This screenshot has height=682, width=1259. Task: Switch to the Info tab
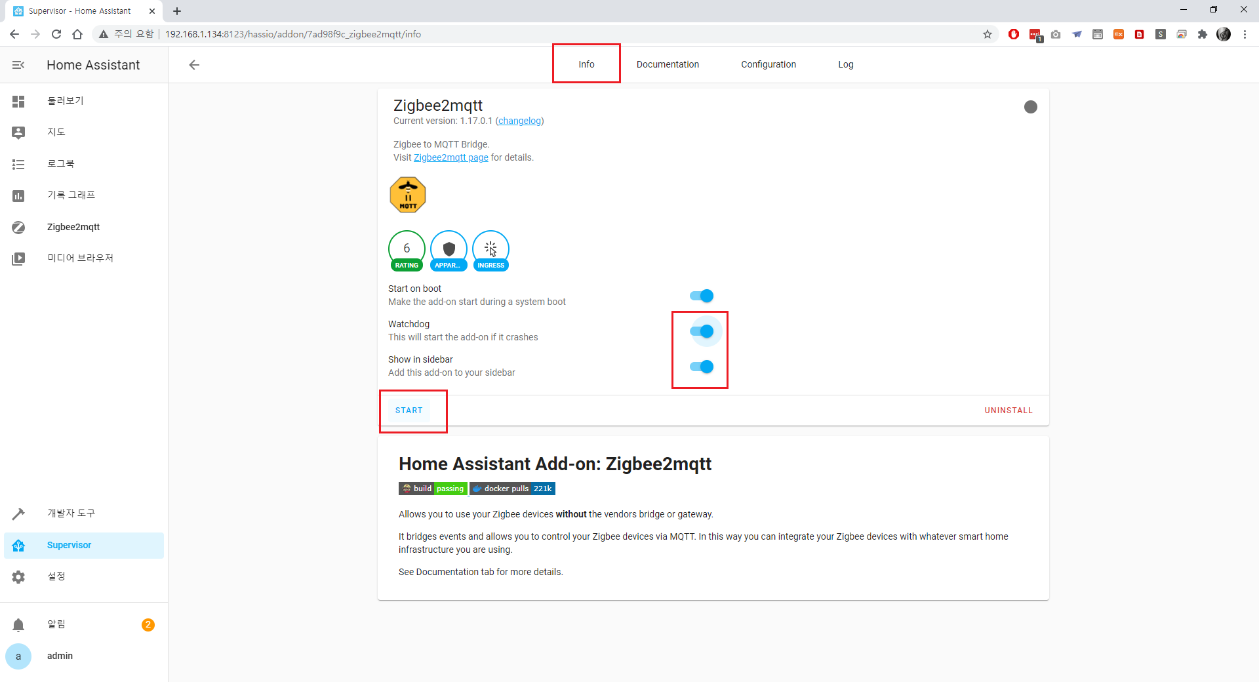click(586, 64)
